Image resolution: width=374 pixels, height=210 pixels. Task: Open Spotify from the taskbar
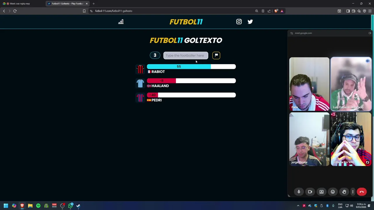click(x=38, y=206)
